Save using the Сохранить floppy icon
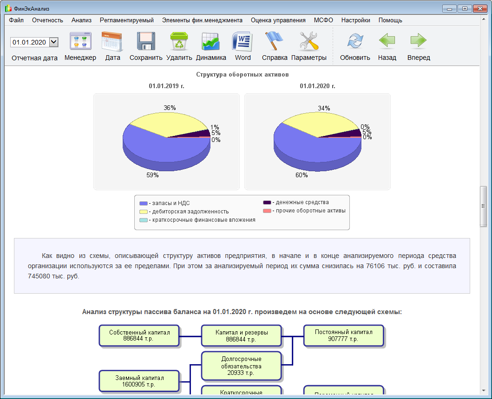 pyautogui.click(x=146, y=41)
